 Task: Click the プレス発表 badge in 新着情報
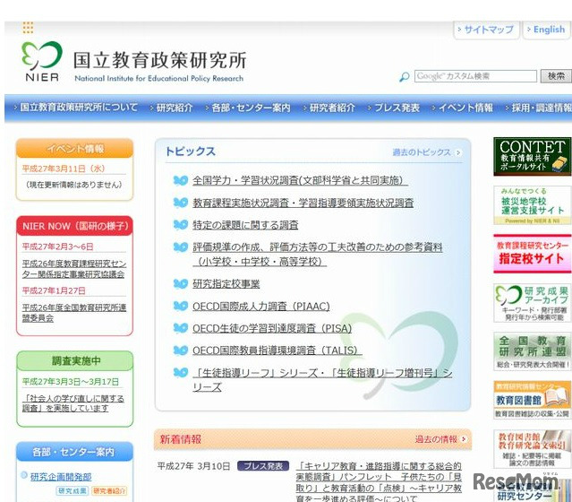(x=263, y=466)
